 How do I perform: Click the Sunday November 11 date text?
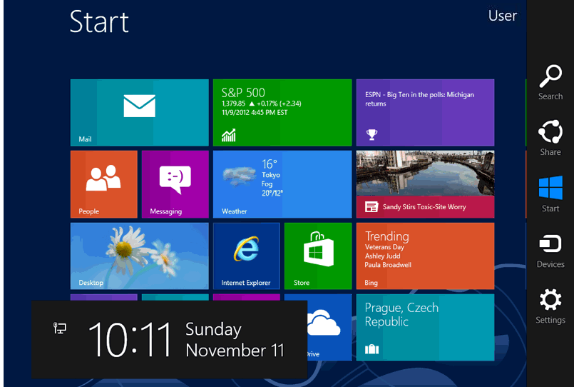[x=235, y=340]
